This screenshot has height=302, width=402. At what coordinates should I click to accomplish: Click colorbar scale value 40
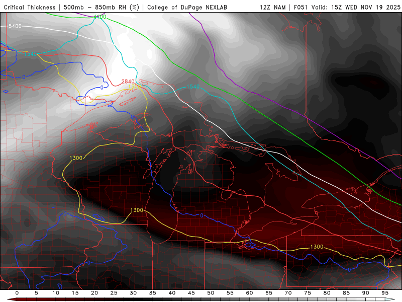[172, 293]
